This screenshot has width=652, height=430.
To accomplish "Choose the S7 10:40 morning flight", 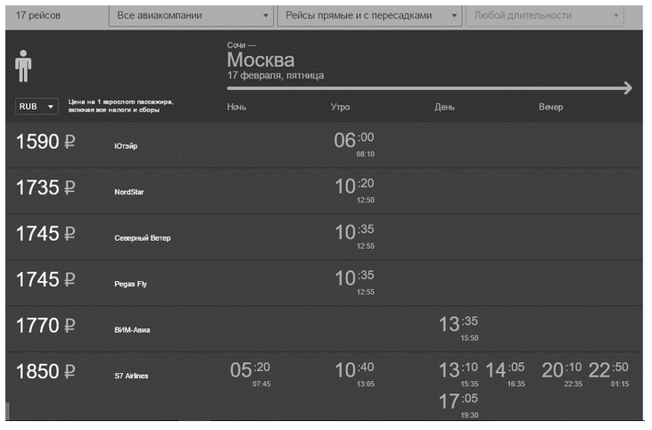I will coord(354,370).
